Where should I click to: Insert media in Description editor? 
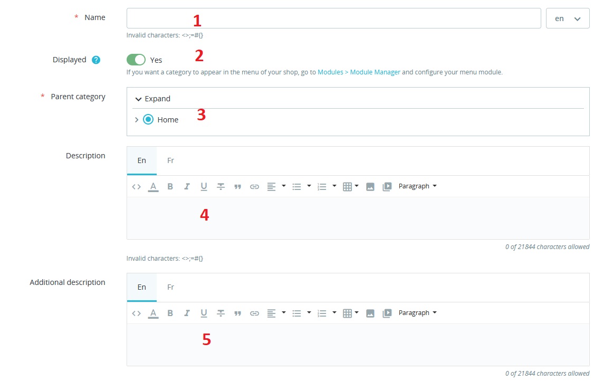(x=387, y=186)
